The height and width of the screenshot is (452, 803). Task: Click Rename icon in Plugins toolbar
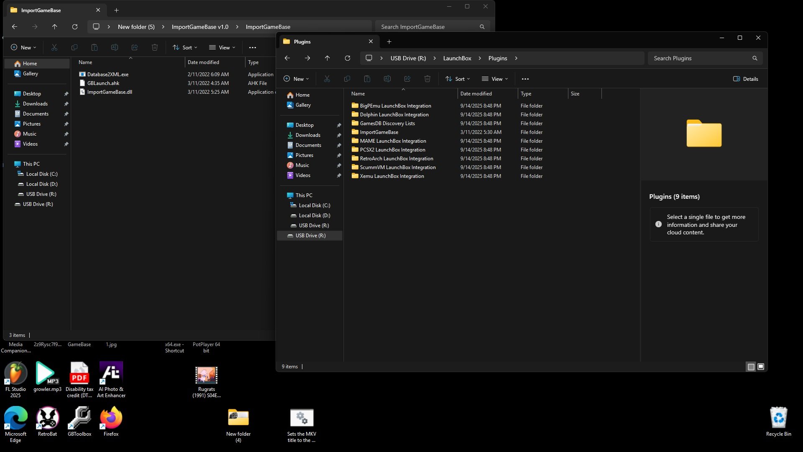coord(387,79)
